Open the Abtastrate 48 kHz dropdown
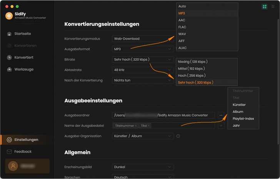 (143, 70)
